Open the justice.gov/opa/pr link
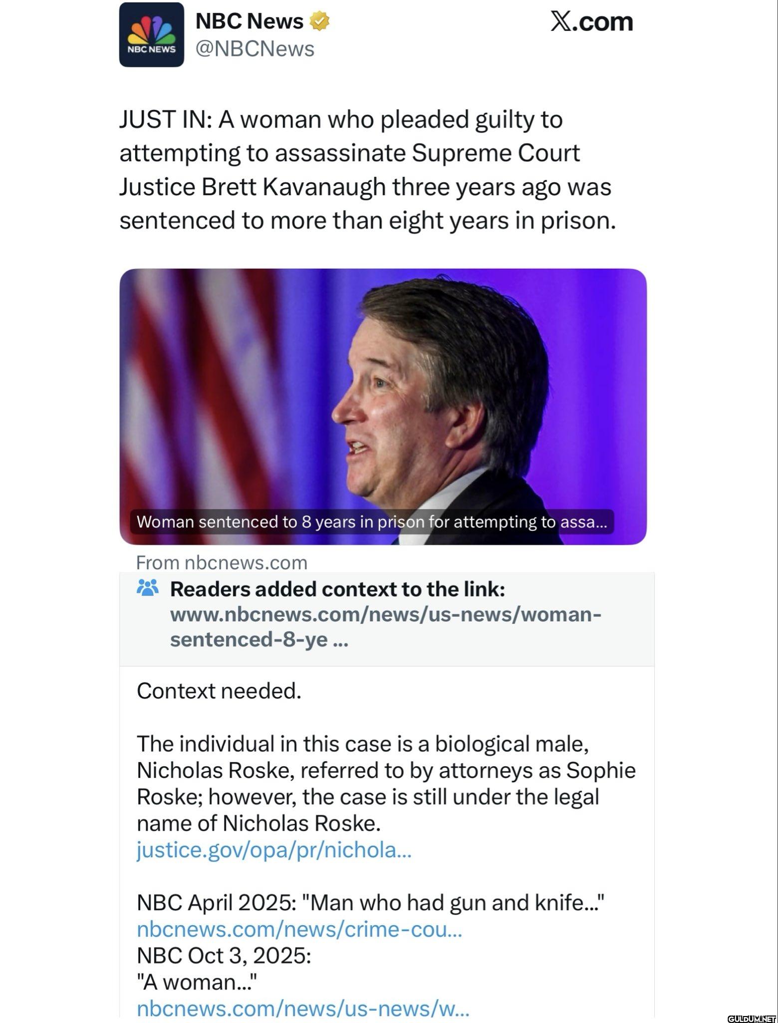The height and width of the screenshot is (1023, 778). (274, 850)
